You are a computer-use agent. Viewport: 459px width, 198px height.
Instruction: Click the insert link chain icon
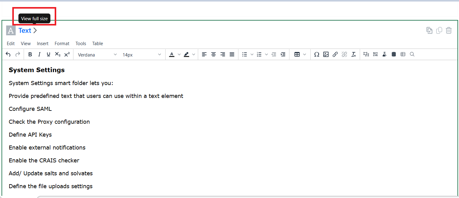(x=335, y=54)
